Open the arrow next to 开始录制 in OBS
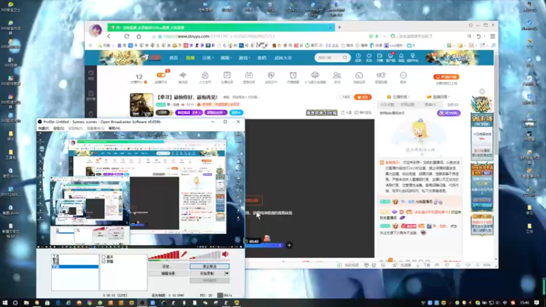 point(227,274)
